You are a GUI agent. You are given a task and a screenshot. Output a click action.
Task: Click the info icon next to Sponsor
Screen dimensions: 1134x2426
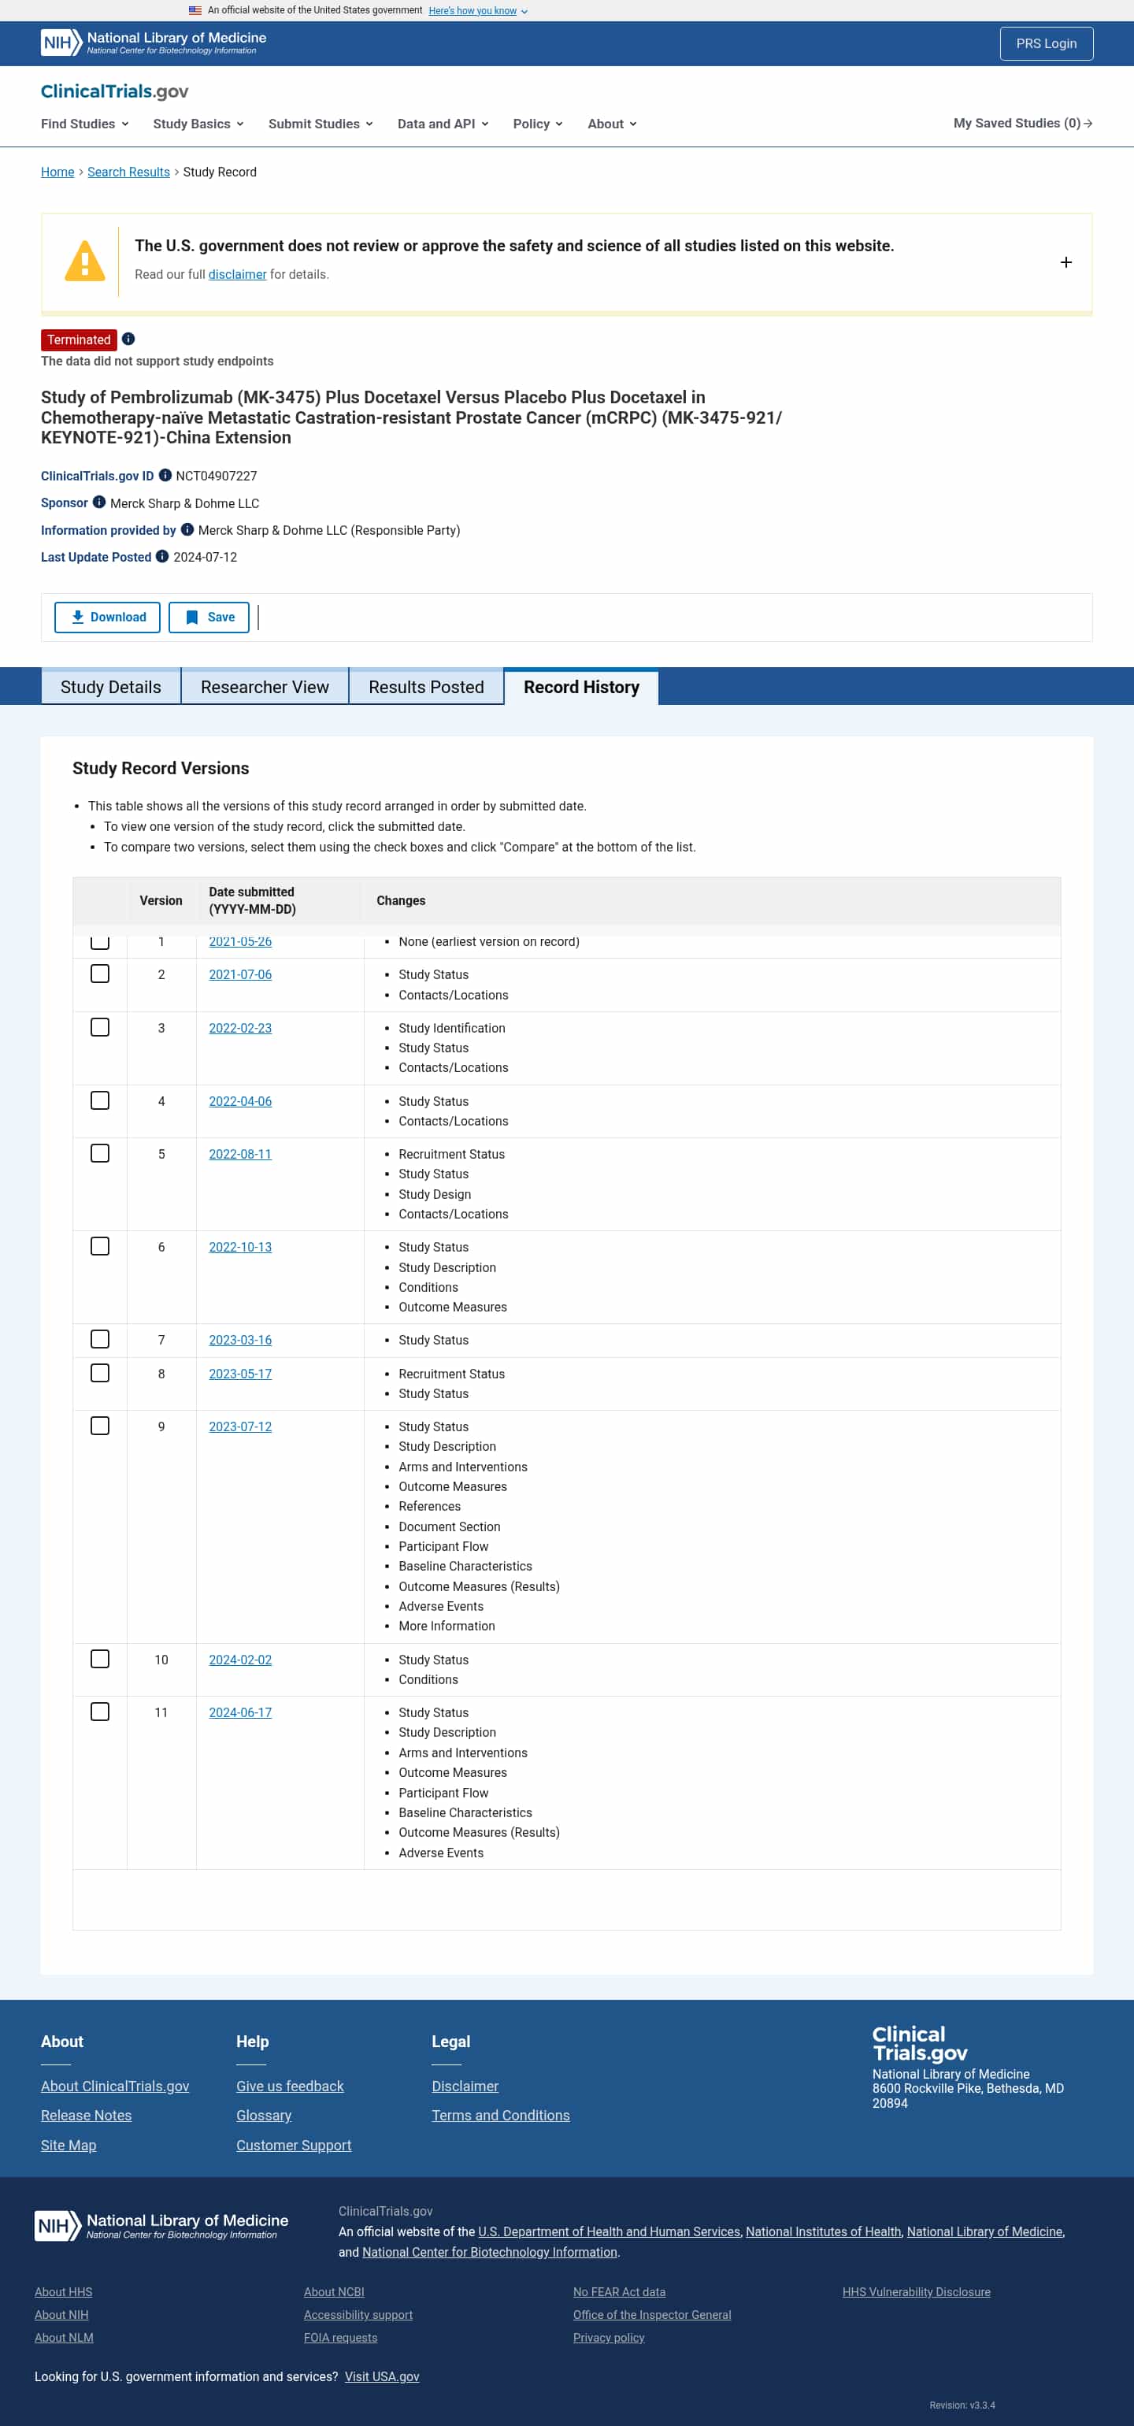coord(99,503)
